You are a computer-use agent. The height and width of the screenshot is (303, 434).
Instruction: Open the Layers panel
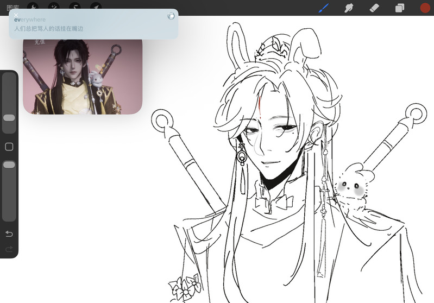click(x=400, y=8)
